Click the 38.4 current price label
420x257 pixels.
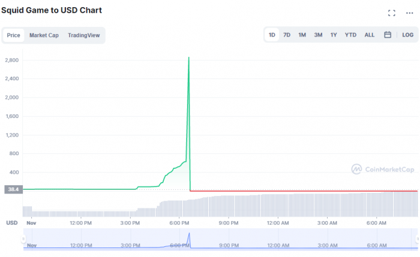point(13,189)
